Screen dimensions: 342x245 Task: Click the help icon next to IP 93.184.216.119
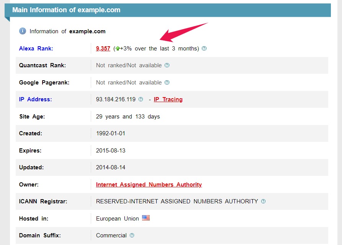coord(141,99)
